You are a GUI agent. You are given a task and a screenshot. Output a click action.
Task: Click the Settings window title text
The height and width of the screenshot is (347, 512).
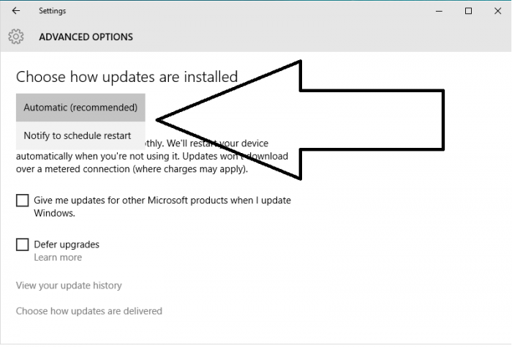(x=51, y=11)
